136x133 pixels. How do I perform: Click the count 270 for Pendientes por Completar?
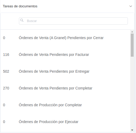click(6, 88)
